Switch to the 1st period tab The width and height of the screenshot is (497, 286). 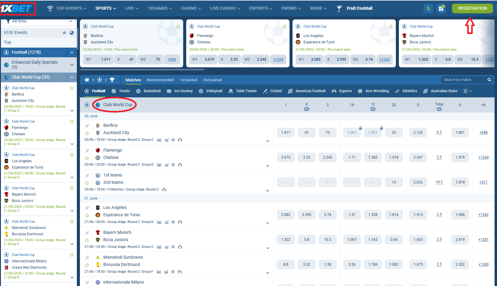[x=188, y=80]
